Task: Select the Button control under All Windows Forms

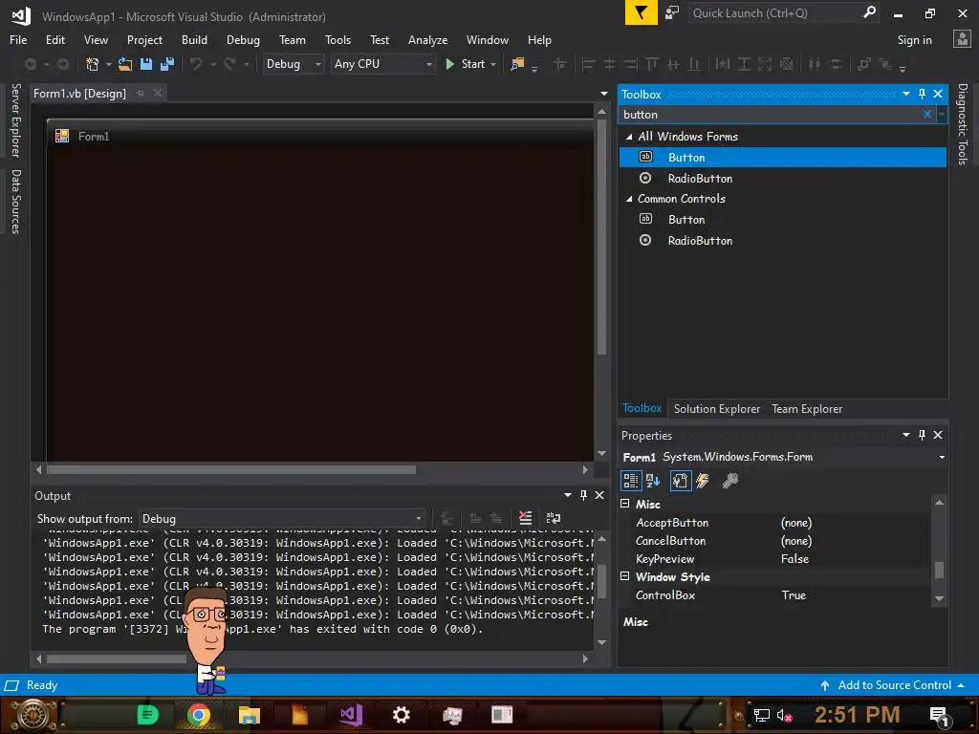Action: pyautogui.click(x=782, y=158)
